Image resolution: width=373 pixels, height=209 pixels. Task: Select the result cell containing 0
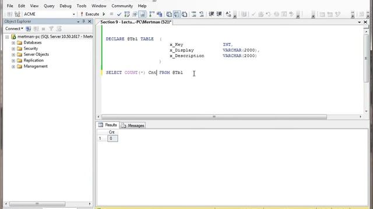coord(112,138)
